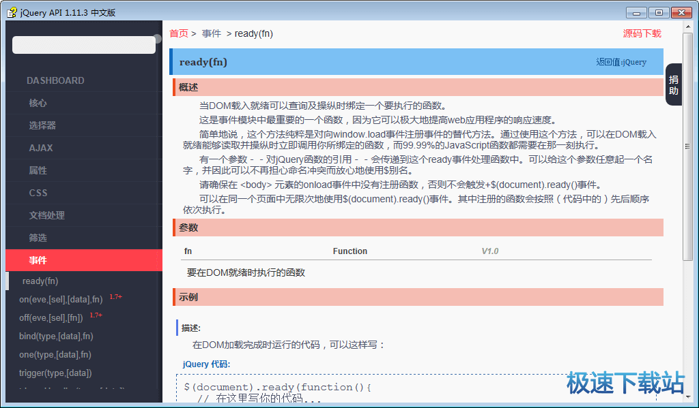Screen dimensions: 699x408
Task: Open bind(type,[data],fn) entry
Action: pos(56,336)
